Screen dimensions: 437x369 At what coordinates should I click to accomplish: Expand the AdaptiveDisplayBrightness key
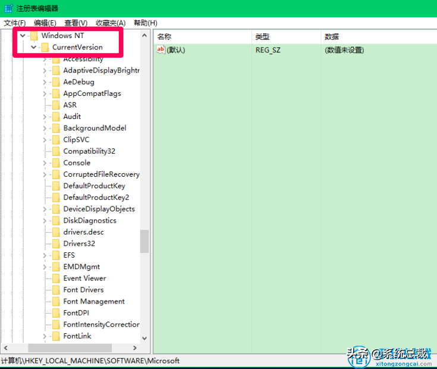coord(45,71)
